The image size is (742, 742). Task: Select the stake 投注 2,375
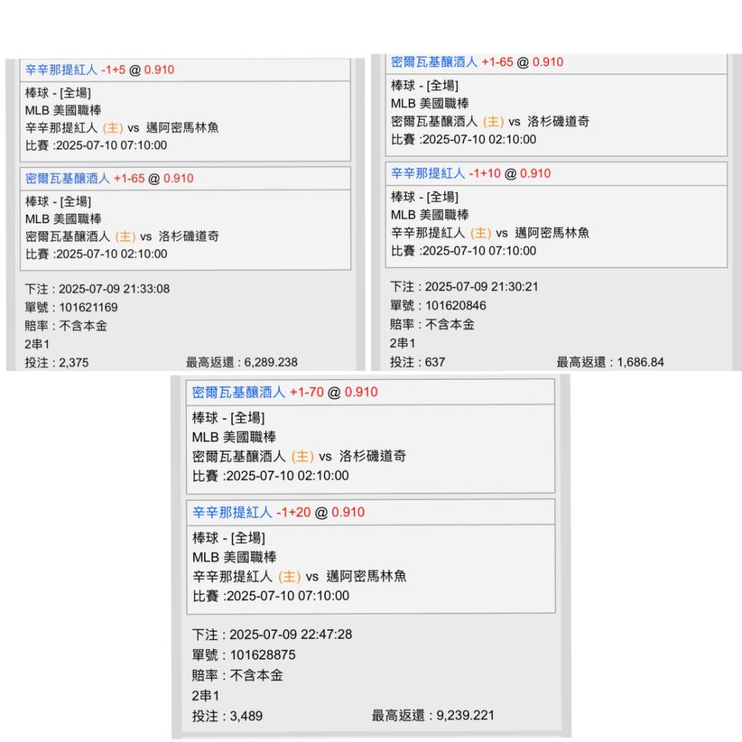click(57, 363)
